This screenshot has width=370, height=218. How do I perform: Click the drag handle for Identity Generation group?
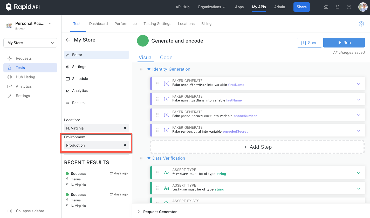[141, 69]
